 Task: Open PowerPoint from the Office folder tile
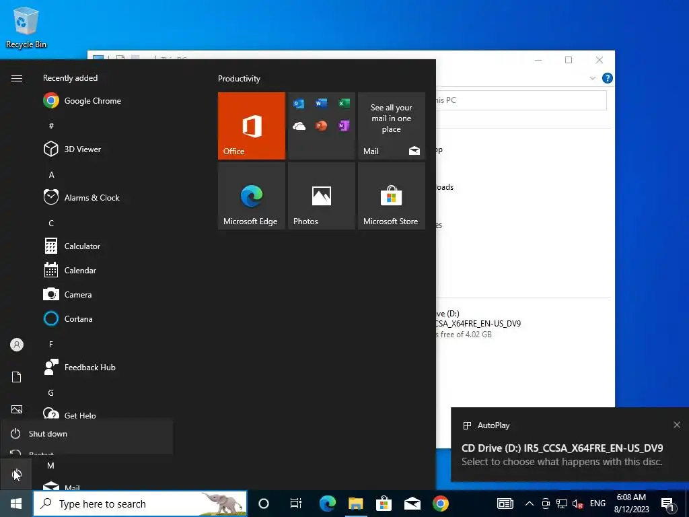tap(321, 126)
